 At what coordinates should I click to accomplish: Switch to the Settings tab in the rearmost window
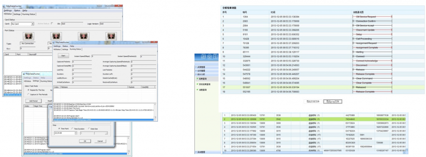tap(17, 14)
